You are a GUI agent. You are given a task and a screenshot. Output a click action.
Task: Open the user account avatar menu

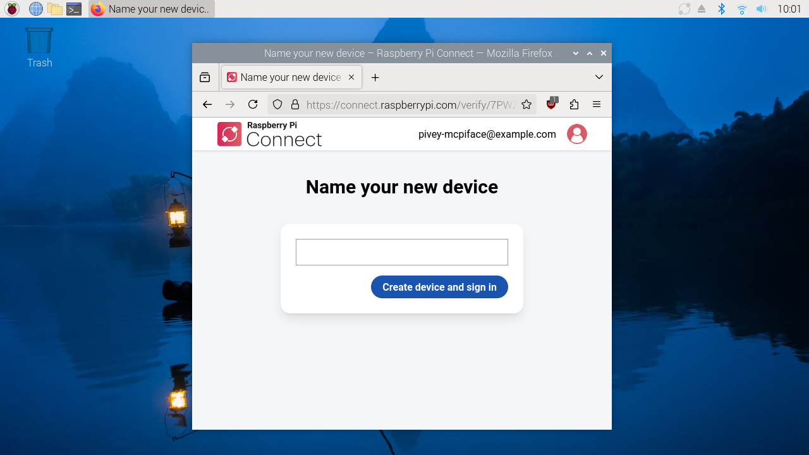(577, 134)
